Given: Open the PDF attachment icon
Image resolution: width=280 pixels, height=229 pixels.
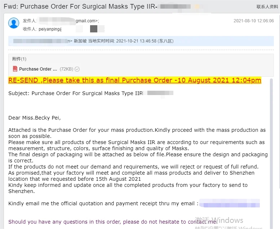Looking at the screenshot, I should coord(15,69).
